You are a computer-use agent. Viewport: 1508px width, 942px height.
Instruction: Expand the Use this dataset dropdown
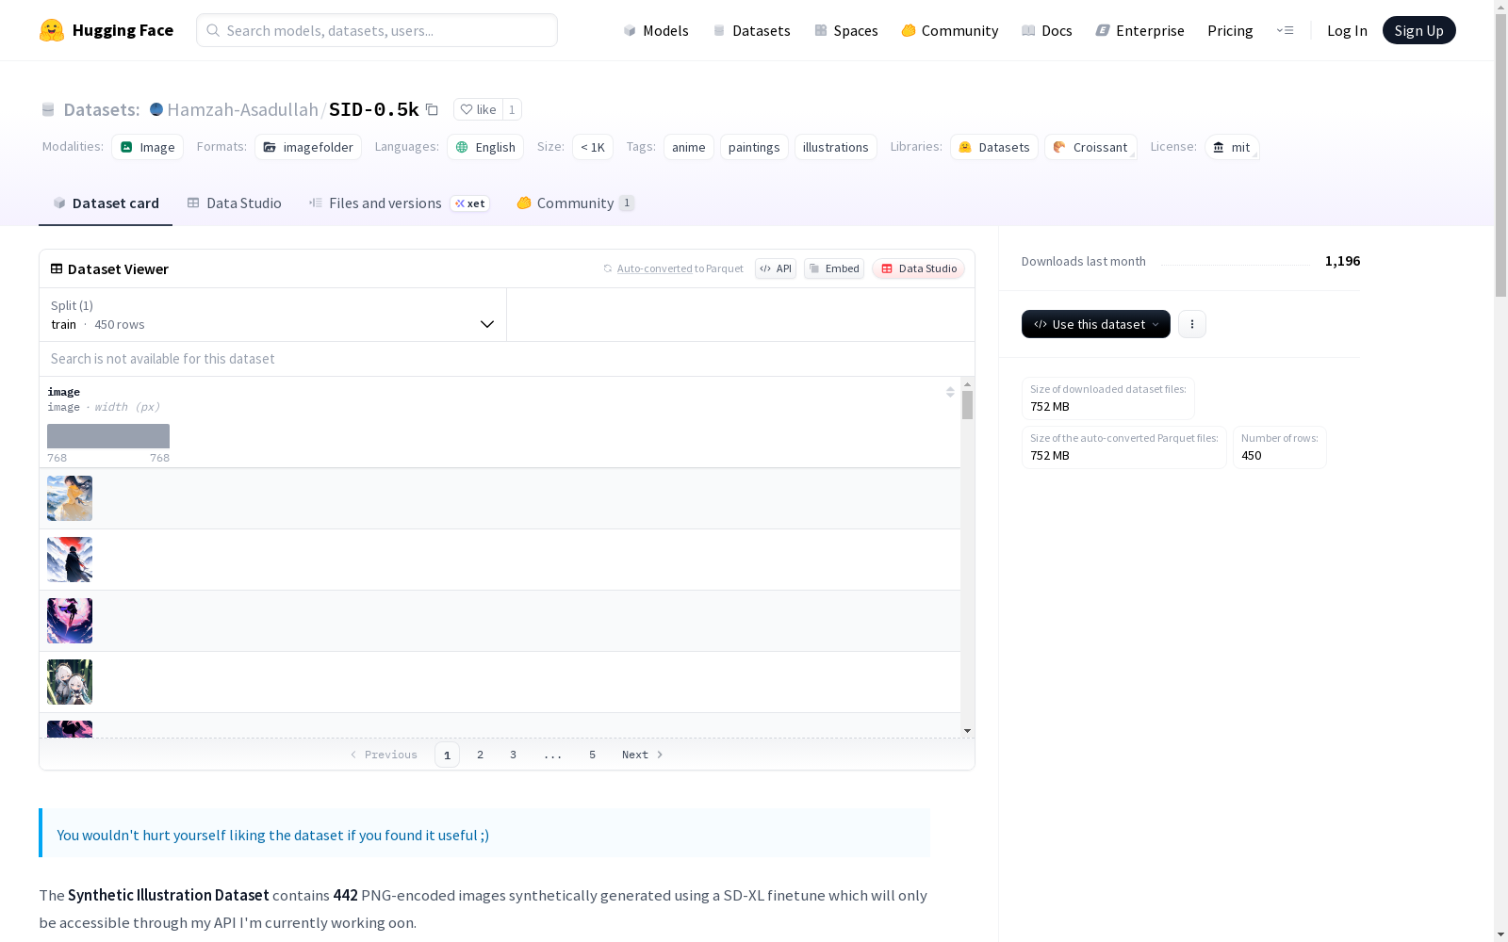coord(1096,324)
